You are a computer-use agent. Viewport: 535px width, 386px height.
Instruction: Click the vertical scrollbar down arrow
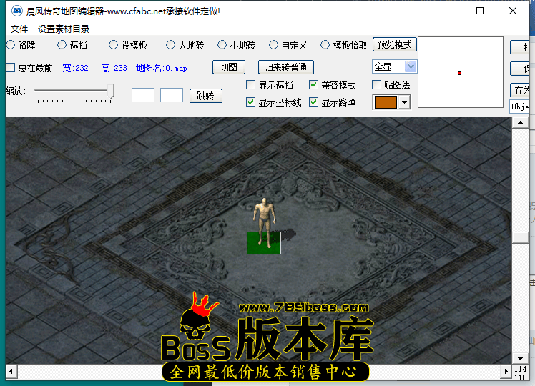coord(520,358)
